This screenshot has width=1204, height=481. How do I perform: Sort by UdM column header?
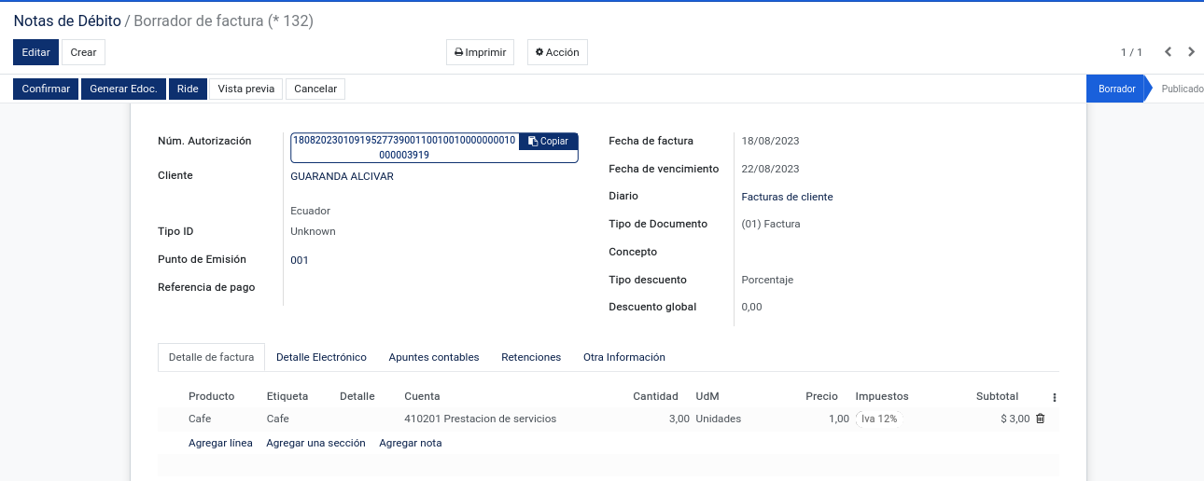point(707,396)
